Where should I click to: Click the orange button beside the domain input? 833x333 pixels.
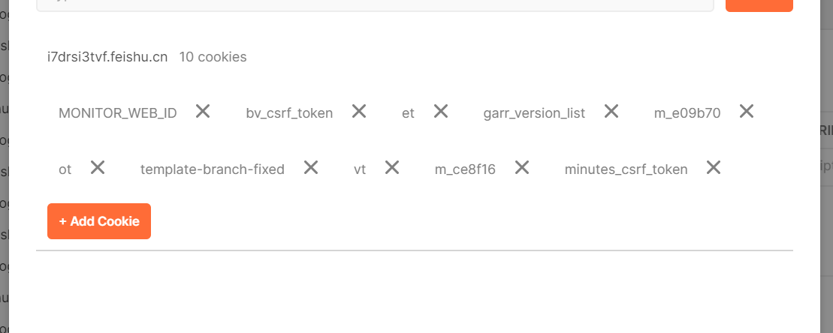tap(759, 4)
